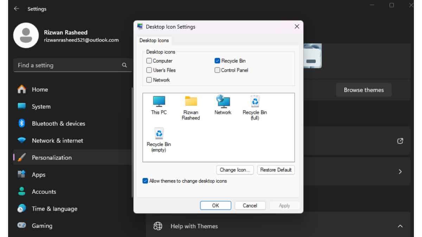Select the This PC icon in preview
Image resolution: width=422 pixels, height=237 pixels.
[159, 102]
